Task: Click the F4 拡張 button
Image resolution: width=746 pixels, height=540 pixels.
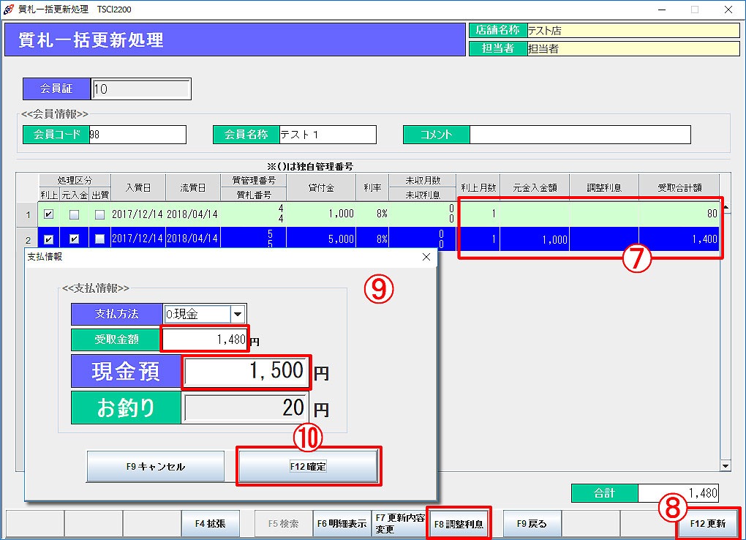Action: [x=210, y=524]
